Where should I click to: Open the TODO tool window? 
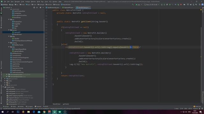click(x=13, y=106)
